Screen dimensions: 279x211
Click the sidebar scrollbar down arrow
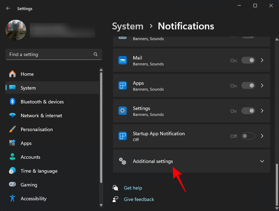pos(101,205)
